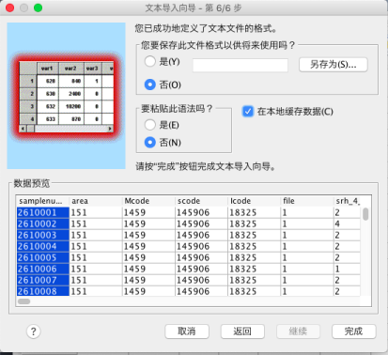Click the 完成 button

pos(354,332)
